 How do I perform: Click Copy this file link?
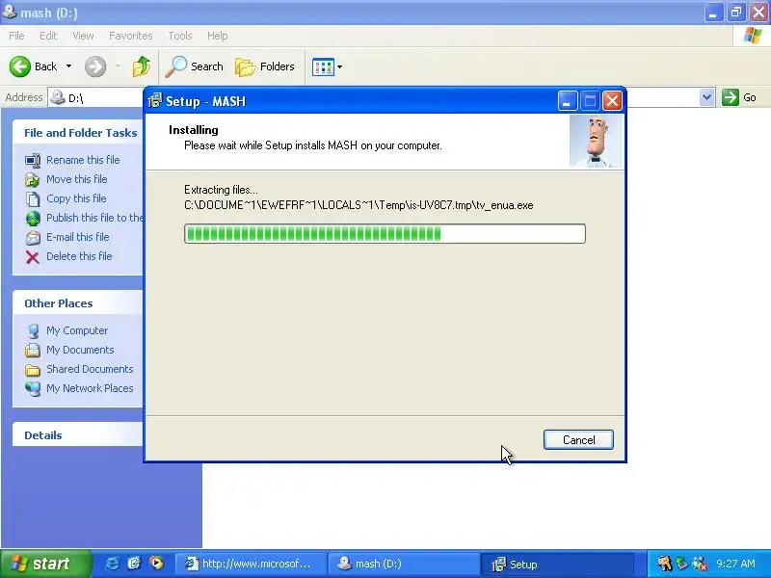tap(76, 198)
